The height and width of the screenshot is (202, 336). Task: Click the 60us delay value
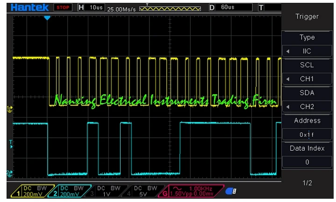(228, 7)
